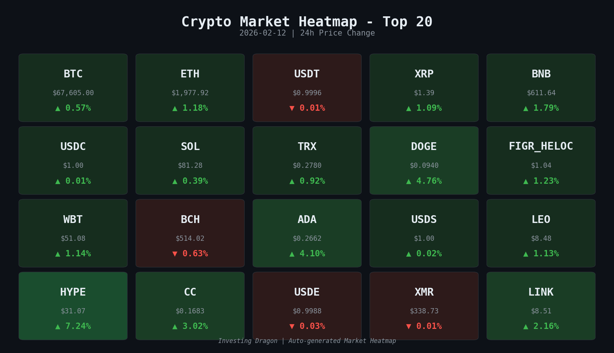
Task: Click the up arrow on the DOGE tile
Action: [x=409, y=182]
